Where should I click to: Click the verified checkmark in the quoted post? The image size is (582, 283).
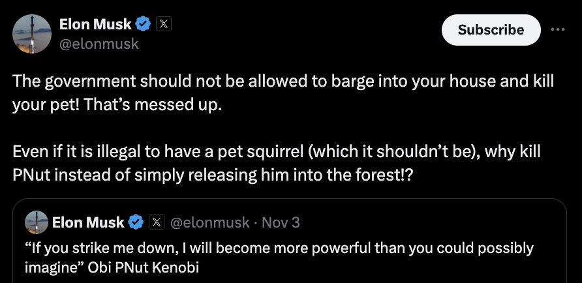136,222
